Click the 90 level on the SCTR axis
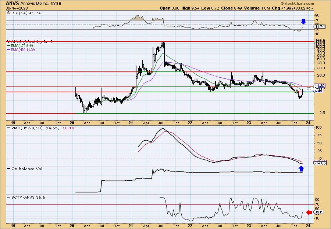The image size is (331, 229). [317, 199]
